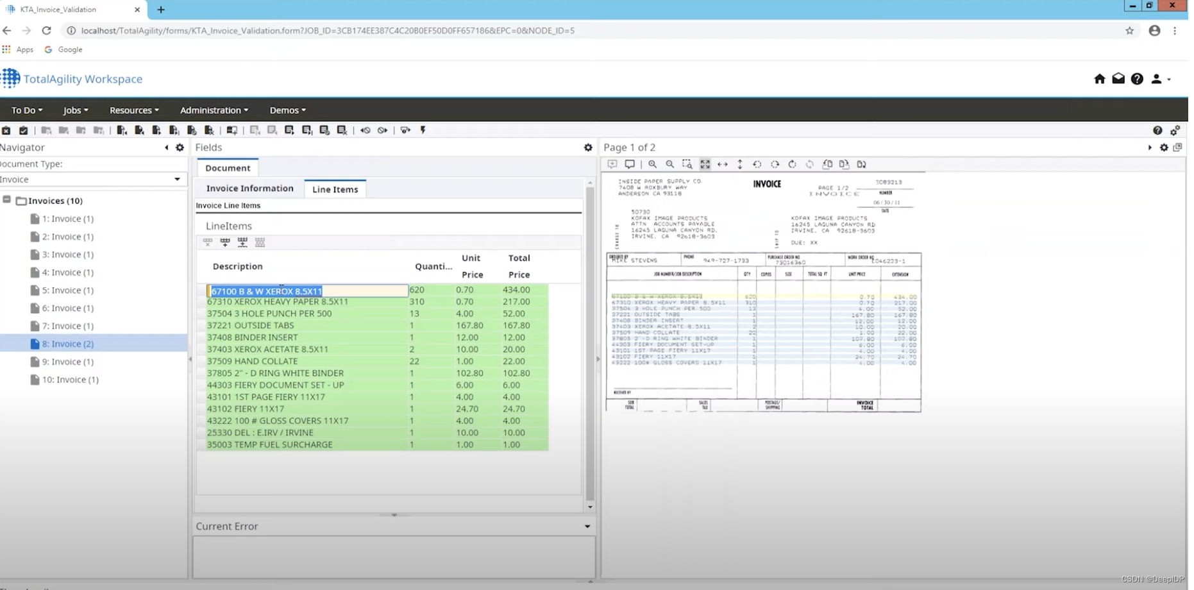Click the zoom in magnifier in image viewer
The image size is (1194, 590).
[x=652, y=164]
